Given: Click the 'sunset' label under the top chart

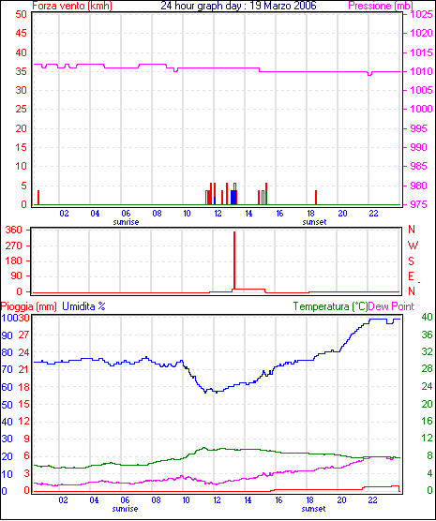Looking at the screenshot, I should (x=314, y=222).
